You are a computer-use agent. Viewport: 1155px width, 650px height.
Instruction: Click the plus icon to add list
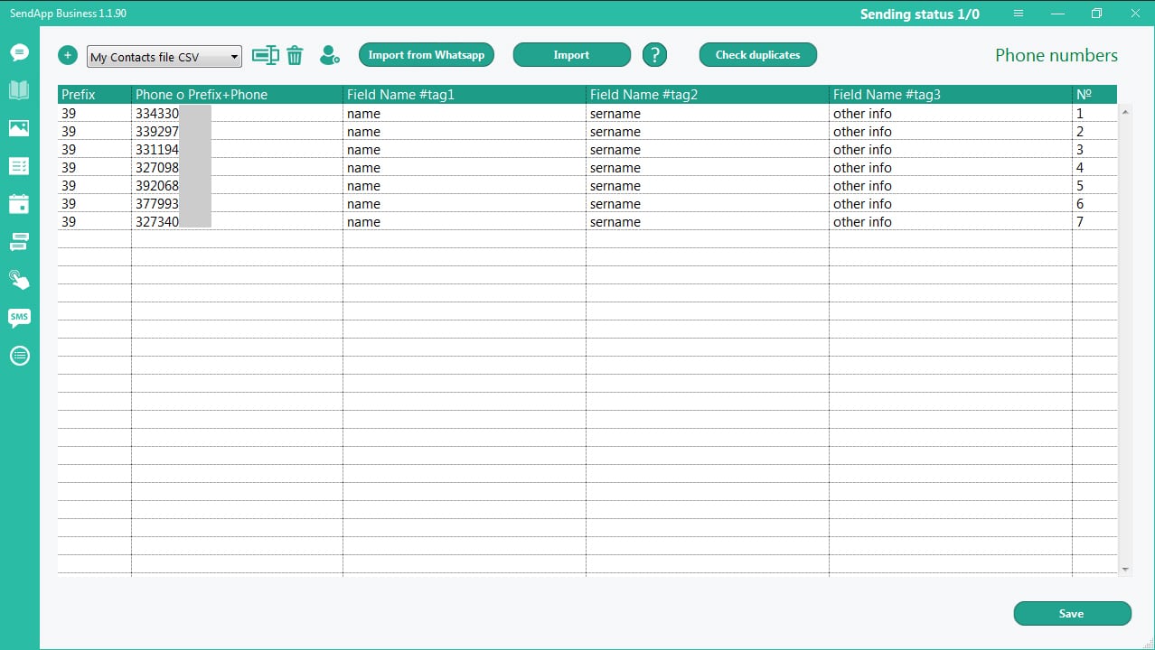[68, 55]
